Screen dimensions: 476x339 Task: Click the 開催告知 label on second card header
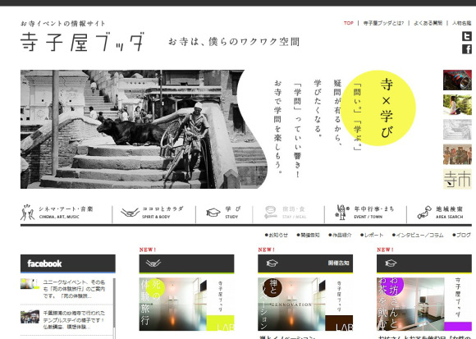(338, 263)
